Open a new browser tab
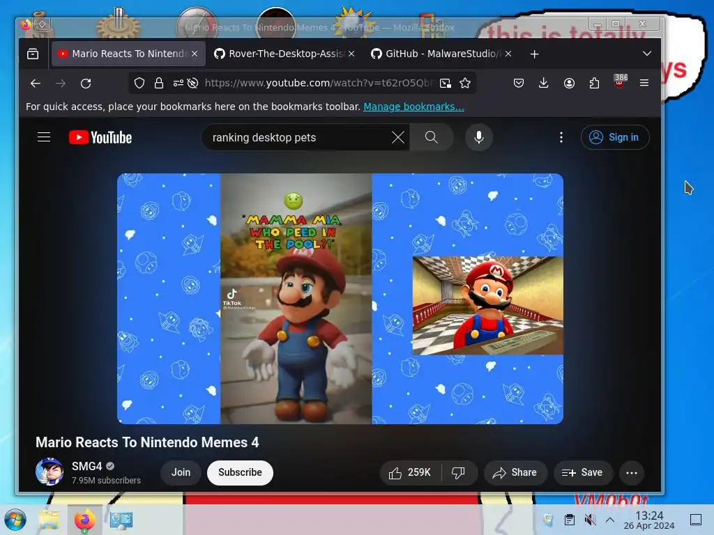This screenshot has height=535, width=714. (x=534, y=54)
